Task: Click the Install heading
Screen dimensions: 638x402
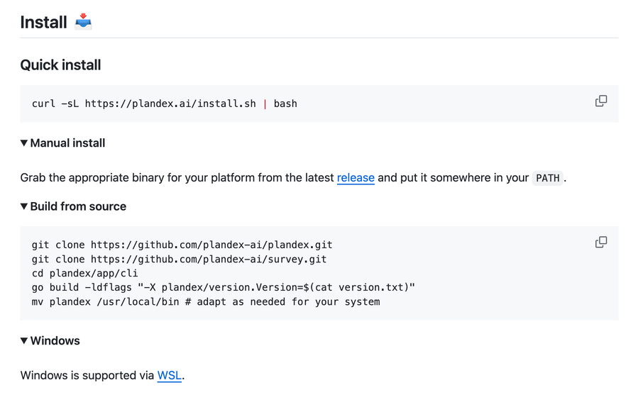Action: coord(43,22)
